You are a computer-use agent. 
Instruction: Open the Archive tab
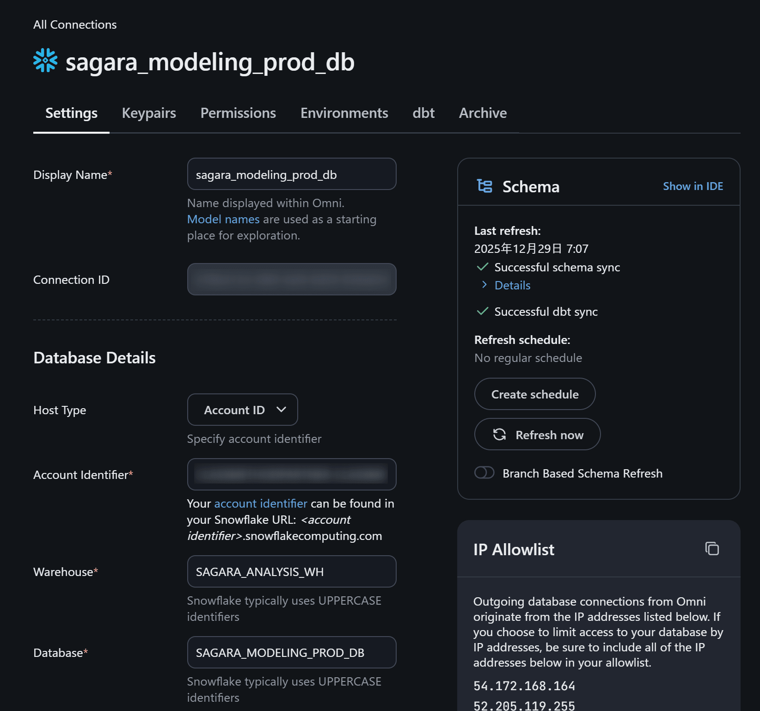483,113
